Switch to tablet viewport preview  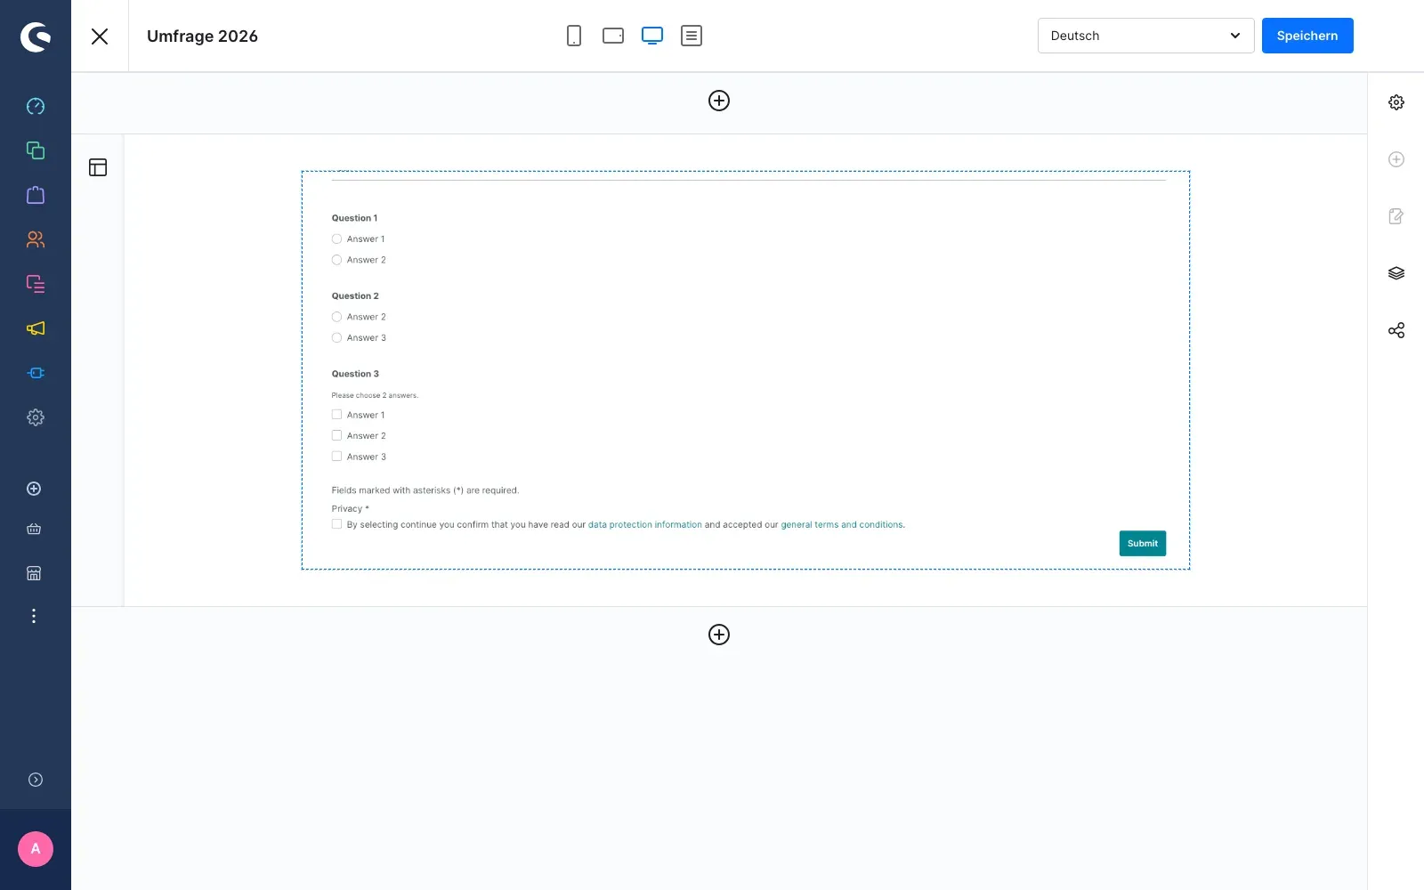[613, 36]
